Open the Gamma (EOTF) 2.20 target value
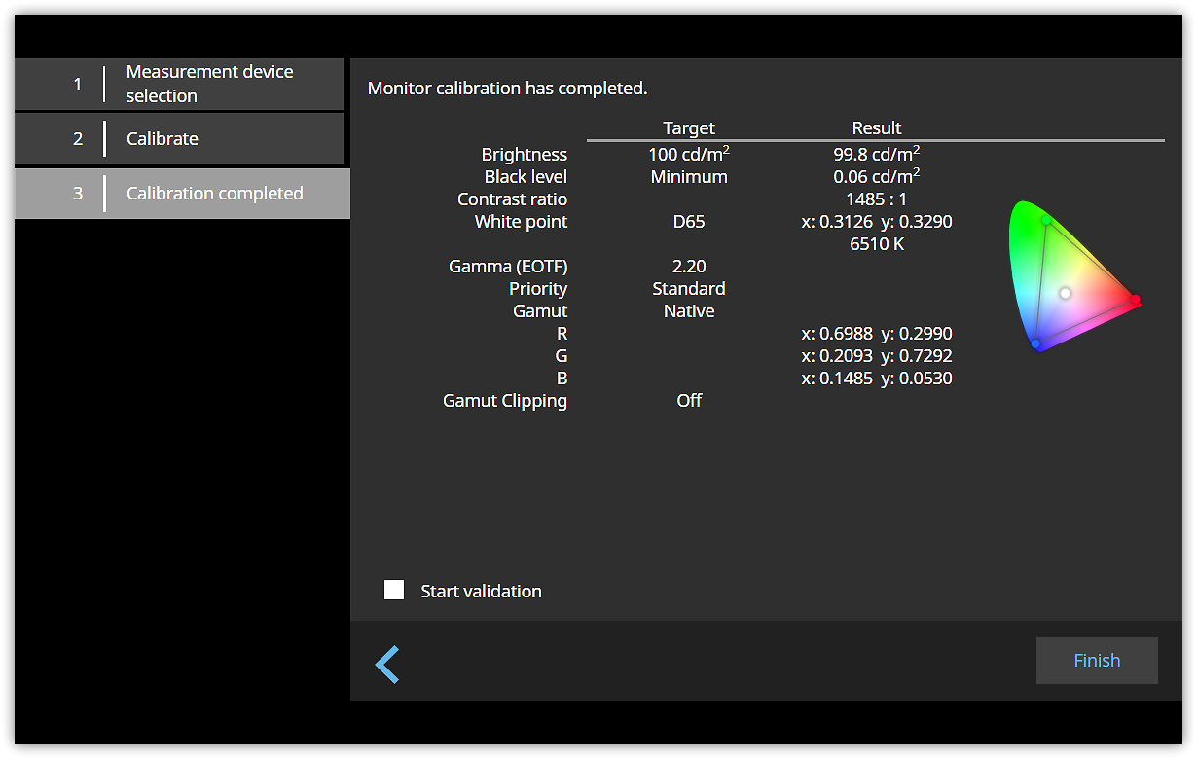This screenshot has width=1197, height=759. [689, 266]
